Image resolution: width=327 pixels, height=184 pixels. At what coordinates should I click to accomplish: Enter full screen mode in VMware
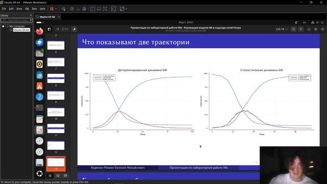pyautogui.click(x=105, y=9)
